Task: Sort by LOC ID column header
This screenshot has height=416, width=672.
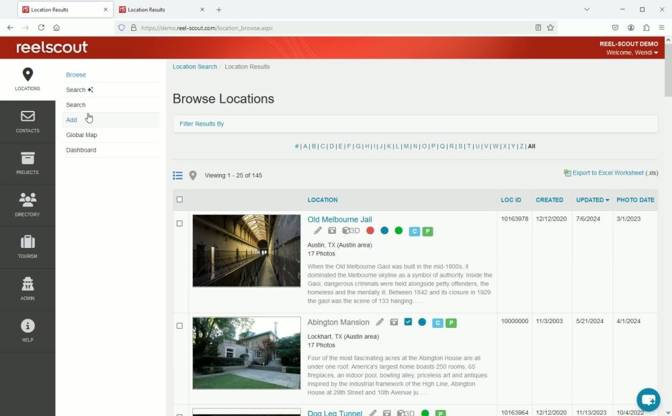Action: [511, 200]
